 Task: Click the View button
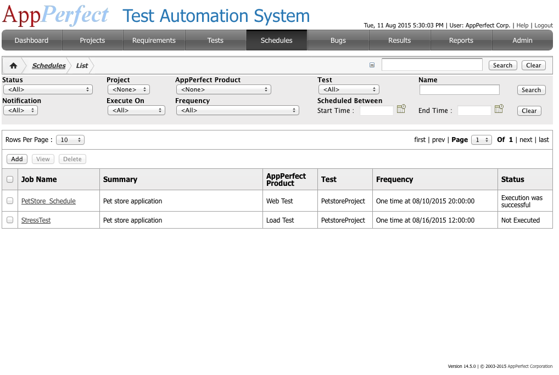point(43,159)
